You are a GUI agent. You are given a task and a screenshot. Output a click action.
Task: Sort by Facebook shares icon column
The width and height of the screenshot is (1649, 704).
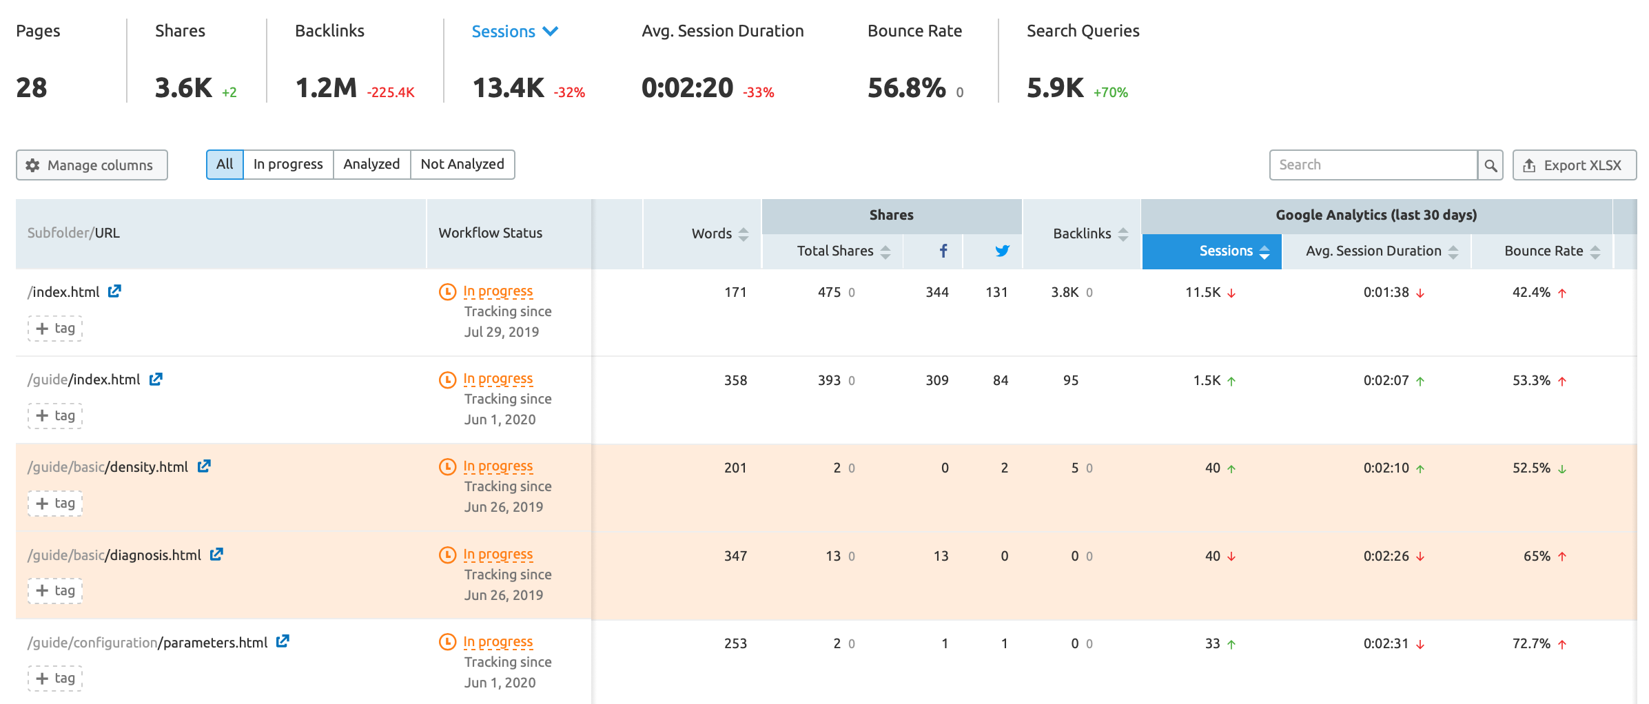click(x=943, y=251)
